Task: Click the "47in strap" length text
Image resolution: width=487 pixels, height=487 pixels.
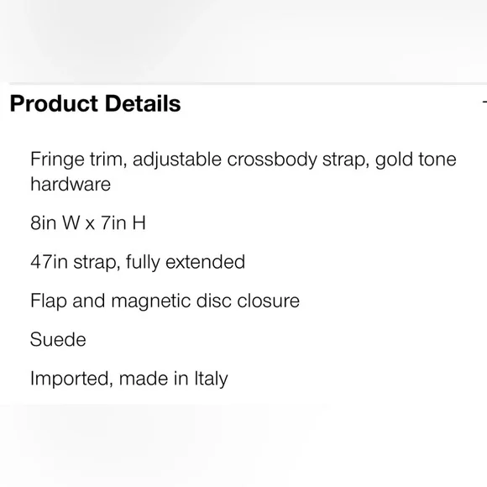Action: (76, 262)
